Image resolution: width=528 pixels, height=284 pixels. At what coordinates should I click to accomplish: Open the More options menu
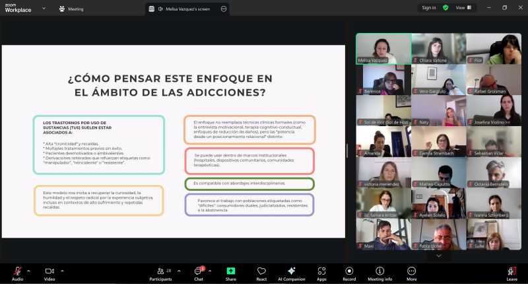[x=411, y=272]
